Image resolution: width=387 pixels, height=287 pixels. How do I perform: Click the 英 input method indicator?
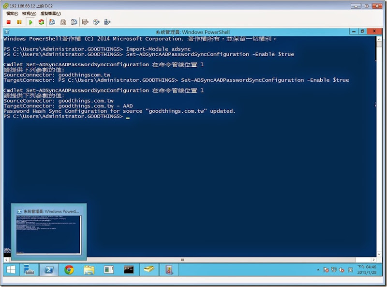350,270
